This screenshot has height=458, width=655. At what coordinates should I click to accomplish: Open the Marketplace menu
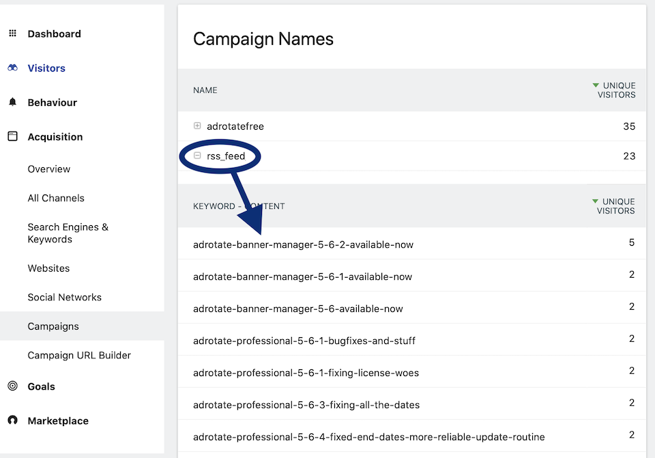58,420
